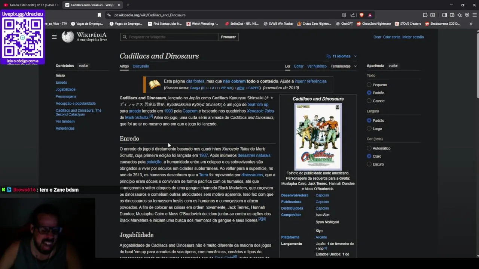
Task: Open Shadowverse CCG bookmark
Action: pos(442,24)
